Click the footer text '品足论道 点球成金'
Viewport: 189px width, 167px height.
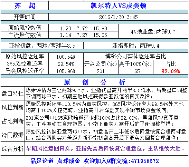(x=55, y=161)
